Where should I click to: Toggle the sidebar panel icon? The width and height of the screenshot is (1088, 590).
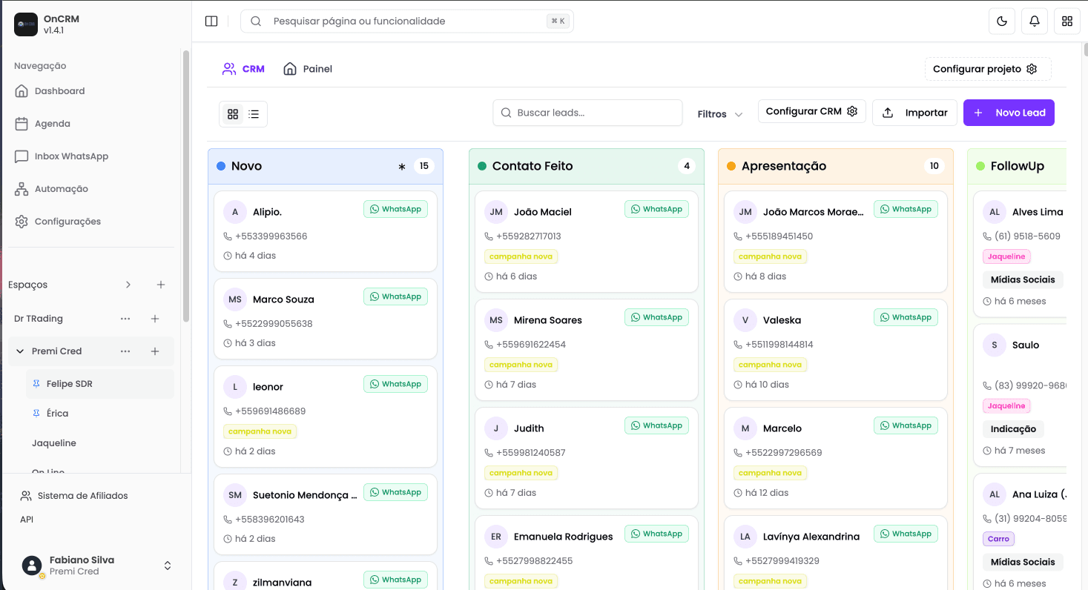pyautogui.click(x=211, y=21)
